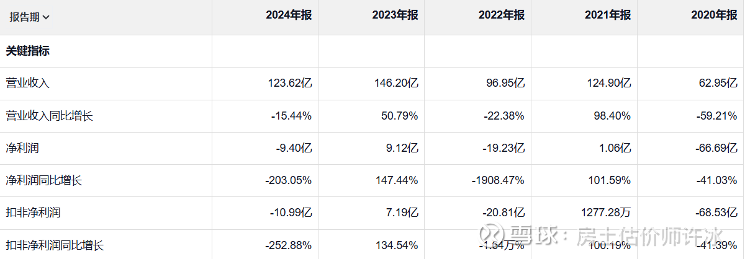Click the 关键指标 section heading
The width and height of the screenshot is (745, 259).
pos(27,51)
